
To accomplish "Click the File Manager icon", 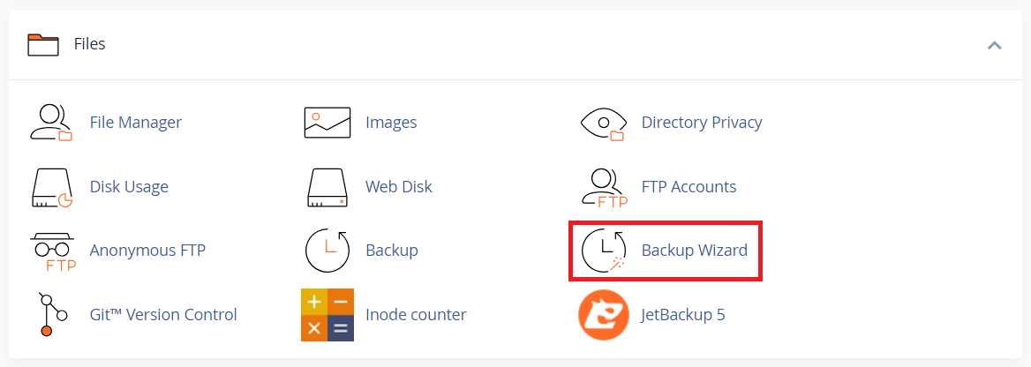I will pos(51,123).
